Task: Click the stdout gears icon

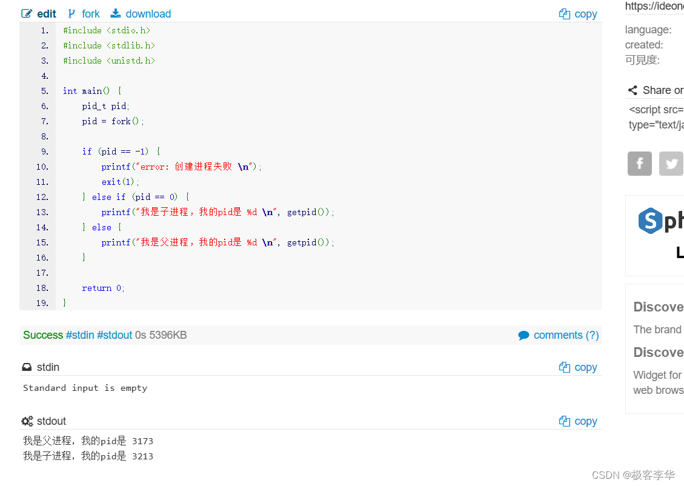Action: [x=27, y=421]
